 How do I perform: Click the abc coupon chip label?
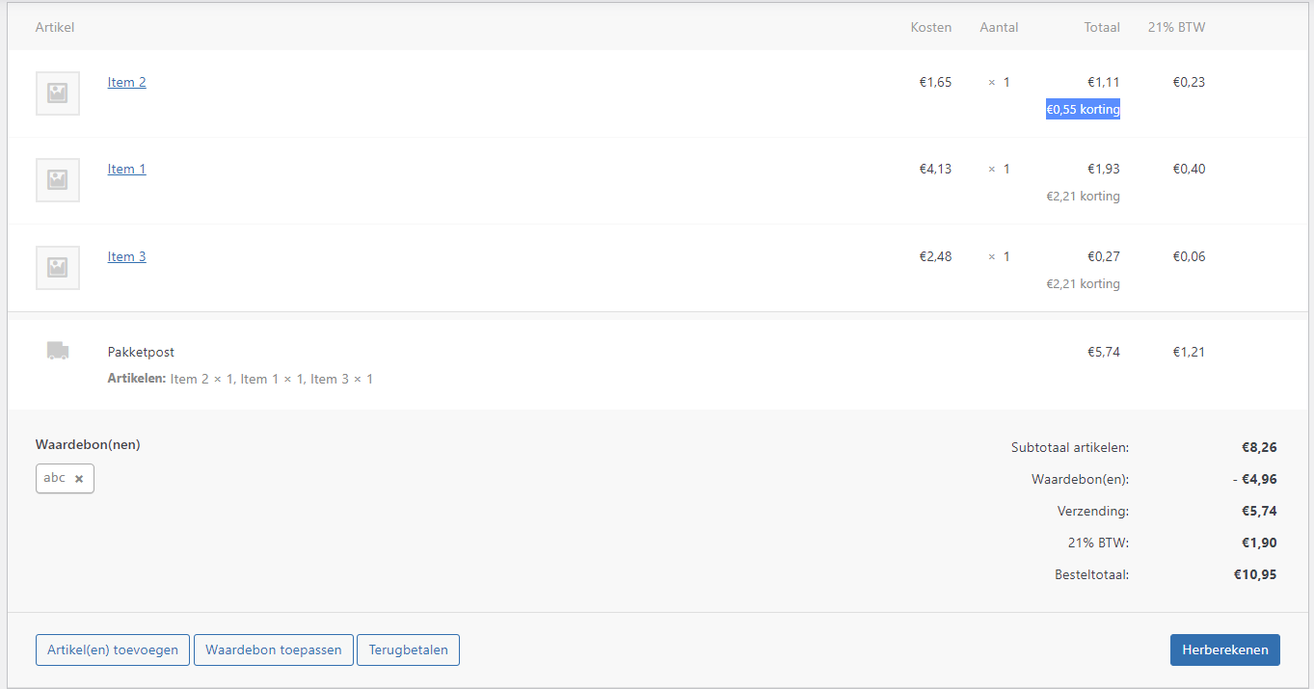53,478
